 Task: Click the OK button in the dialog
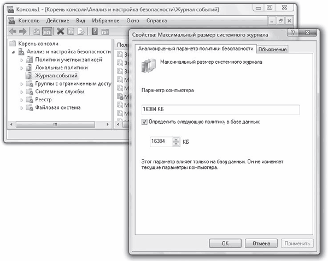(225, 243)
